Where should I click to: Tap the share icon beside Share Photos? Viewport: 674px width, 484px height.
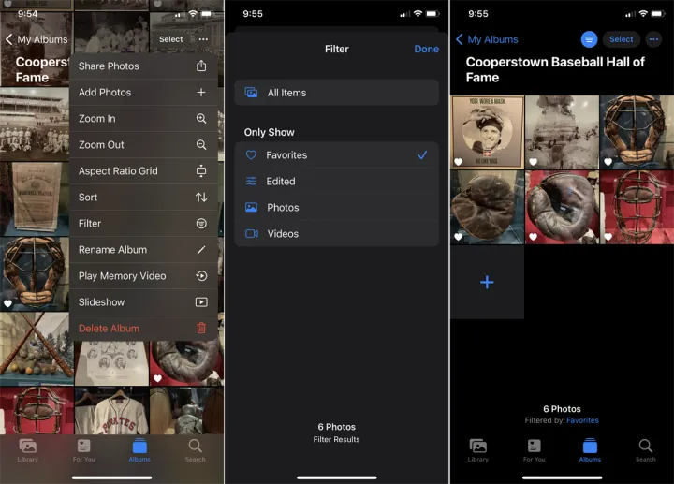(201, 66)
